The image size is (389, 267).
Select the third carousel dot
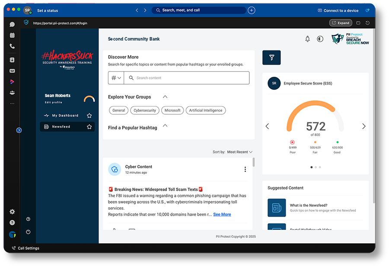[x=320, y=167]
